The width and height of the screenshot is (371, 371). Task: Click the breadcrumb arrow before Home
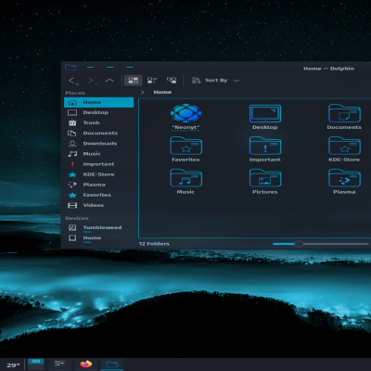click(143, 92)
